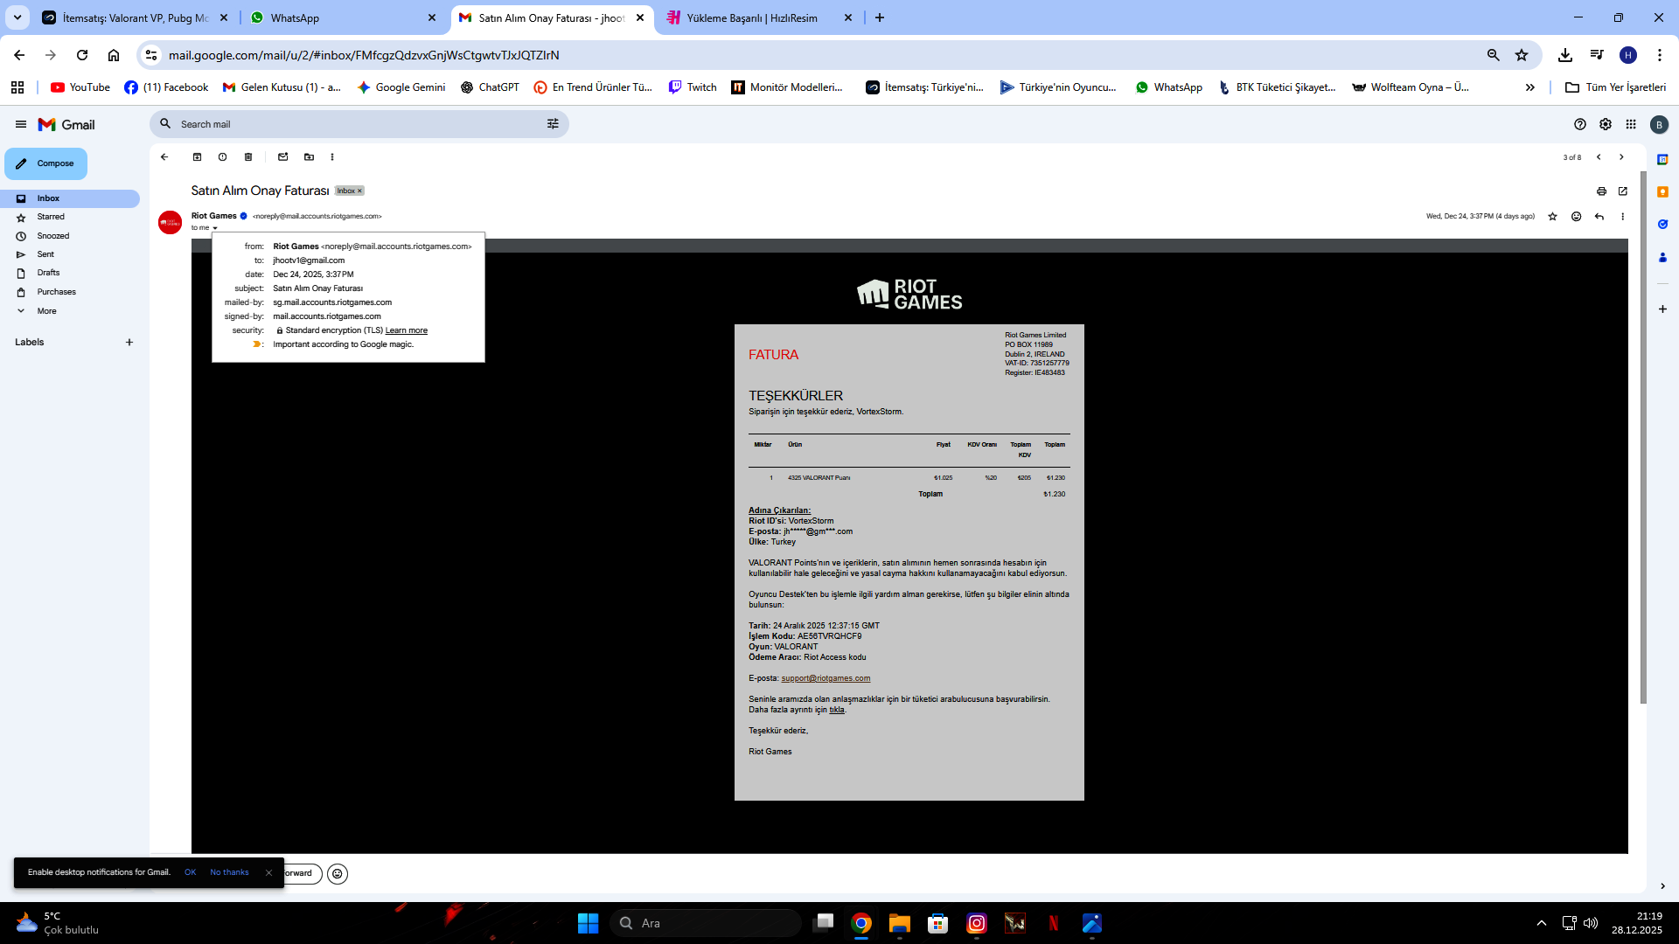1679x944 pixels.
Task: Create a new label with plus icon
Action: coord(129,343)
